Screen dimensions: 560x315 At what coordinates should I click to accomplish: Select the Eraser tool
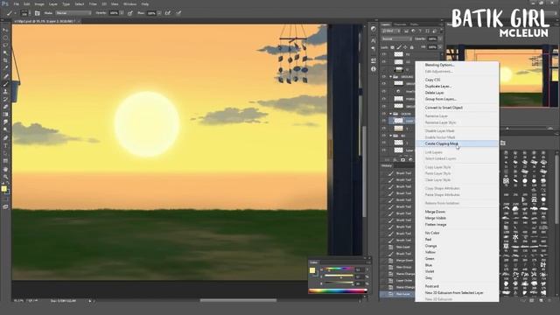5,107
